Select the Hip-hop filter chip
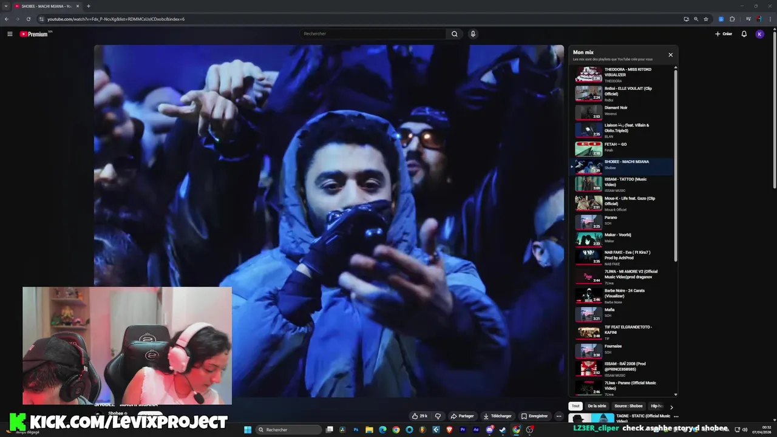 click(657, 406)
